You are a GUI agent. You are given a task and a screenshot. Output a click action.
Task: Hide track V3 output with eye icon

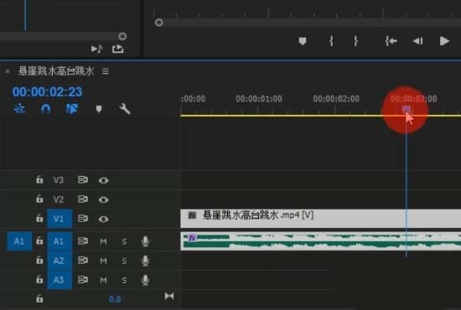103,180
